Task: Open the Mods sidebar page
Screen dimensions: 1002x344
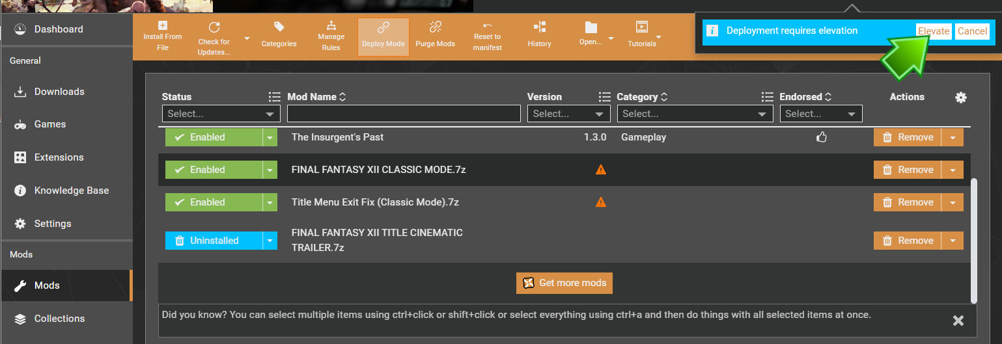Action: [x=66, y=285]
